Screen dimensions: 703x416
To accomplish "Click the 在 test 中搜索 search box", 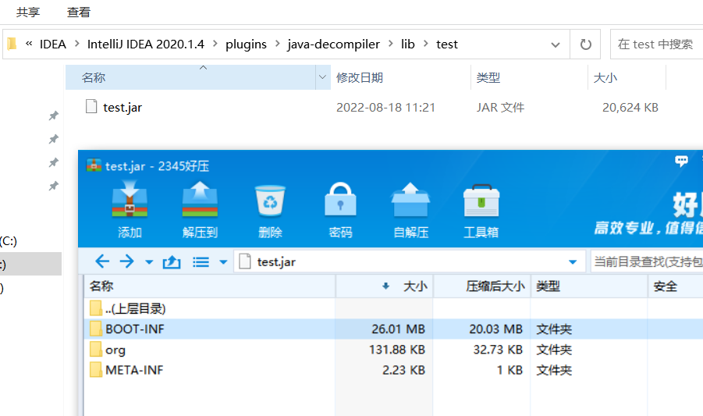I will point(657,44).
